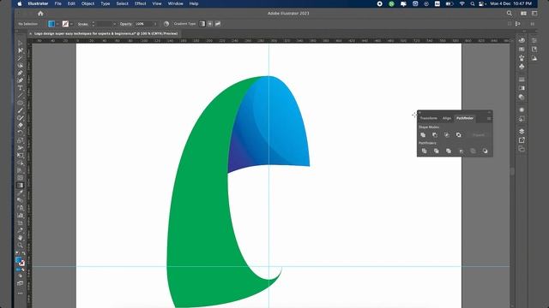Choose Linear gradient type
Viewport: 549px width, 308px height.
point(202,24)
